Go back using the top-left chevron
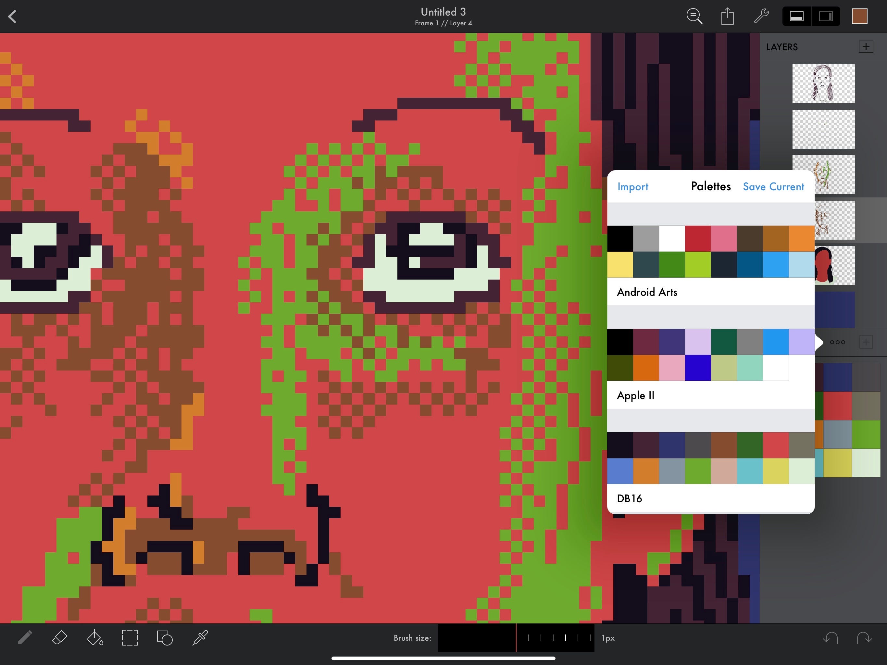 click(12, 17)
